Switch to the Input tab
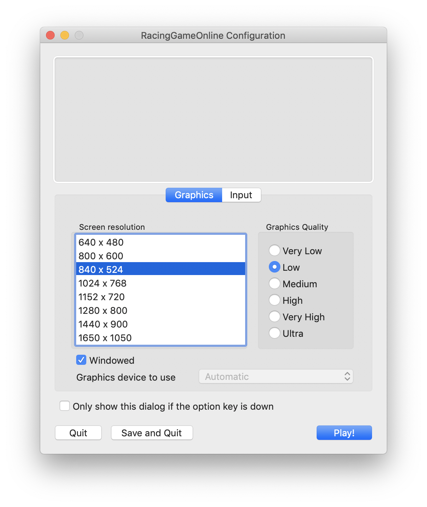427x507 pixels. [x=241, y=195]
